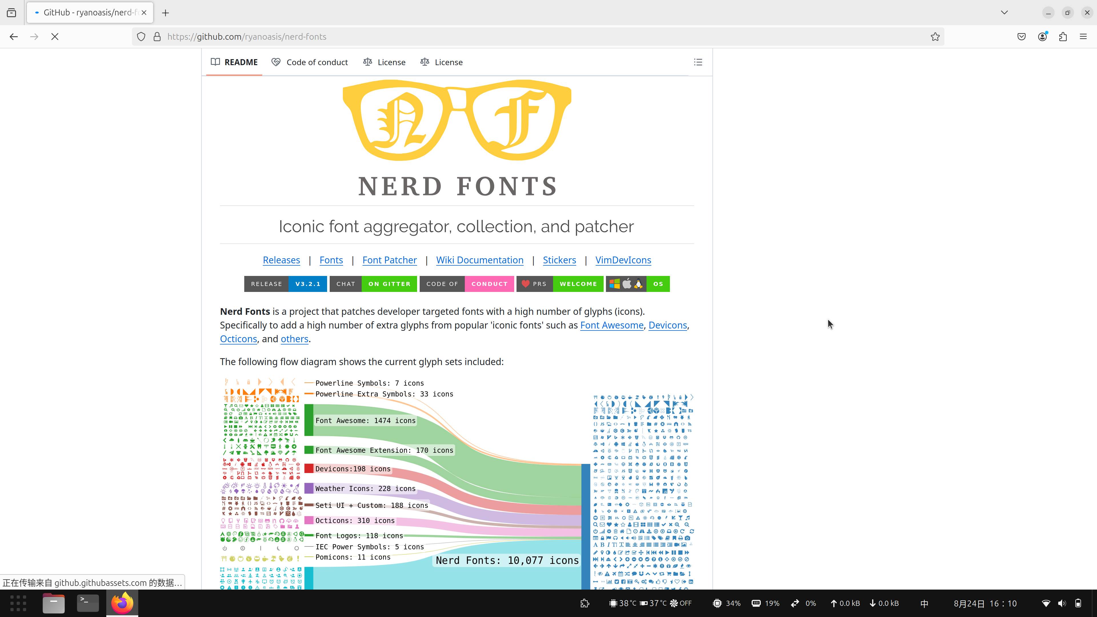This screenshot has height=617, width=1097.
Task: Go back to the previous page
Action: (14, 37)
